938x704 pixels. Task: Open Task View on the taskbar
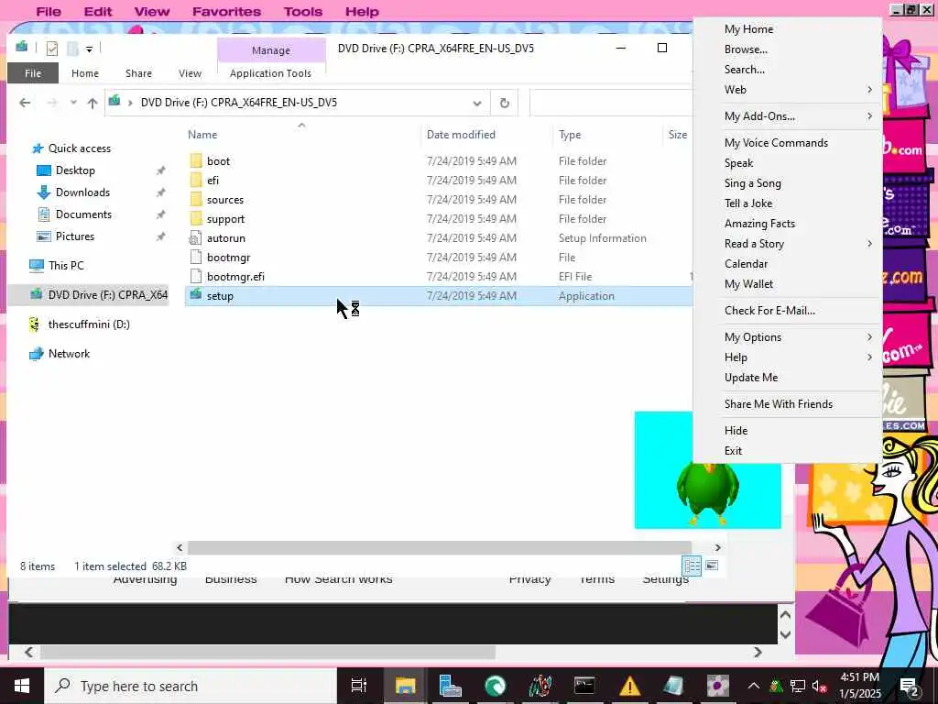point(359,686)
